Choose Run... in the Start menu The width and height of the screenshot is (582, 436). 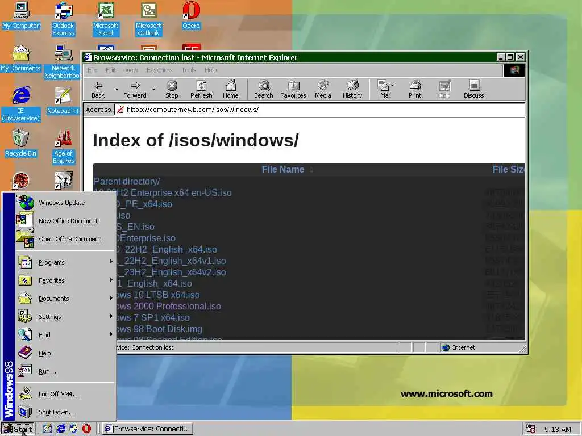pos(65,371)
